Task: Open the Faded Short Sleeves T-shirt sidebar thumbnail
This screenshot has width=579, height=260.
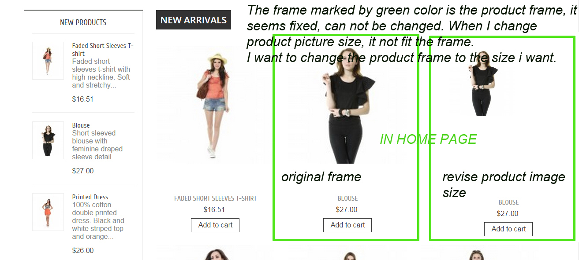Action: tap(48, 61)
